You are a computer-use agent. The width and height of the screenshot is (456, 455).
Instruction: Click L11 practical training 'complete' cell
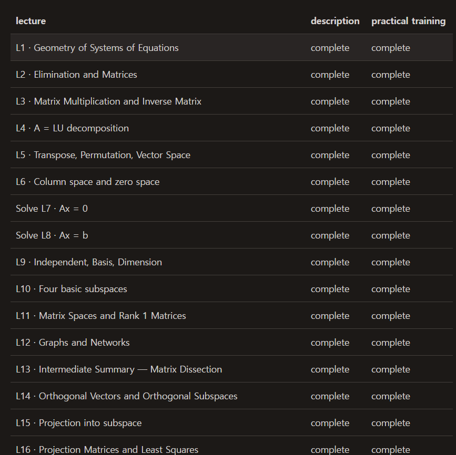click(391, 316)
